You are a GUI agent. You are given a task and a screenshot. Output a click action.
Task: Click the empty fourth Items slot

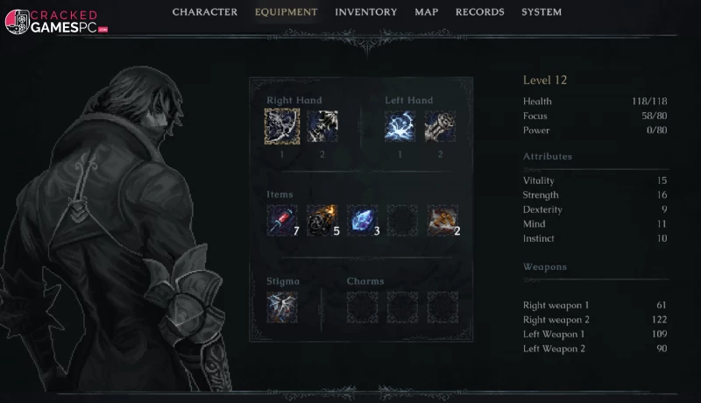(402, 220)
